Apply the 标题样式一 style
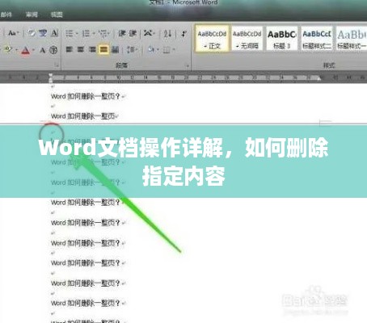This screenshot has height=323, width=367. (x=352, y=38)
